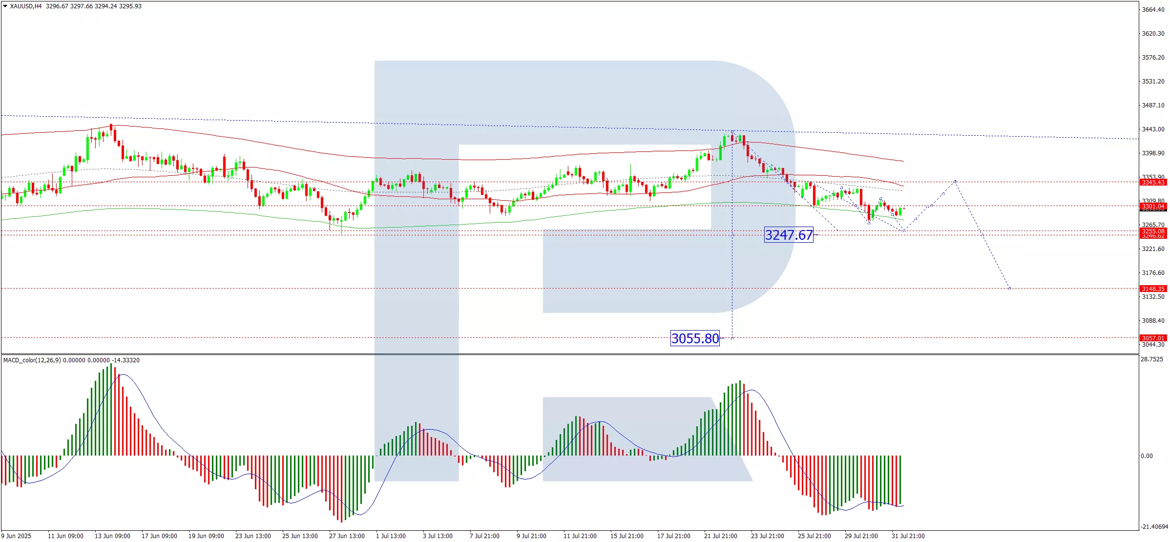Click the 21 Jul 21:00 time axis label
Screen dimensions: 1170x542
pos(720,536)
